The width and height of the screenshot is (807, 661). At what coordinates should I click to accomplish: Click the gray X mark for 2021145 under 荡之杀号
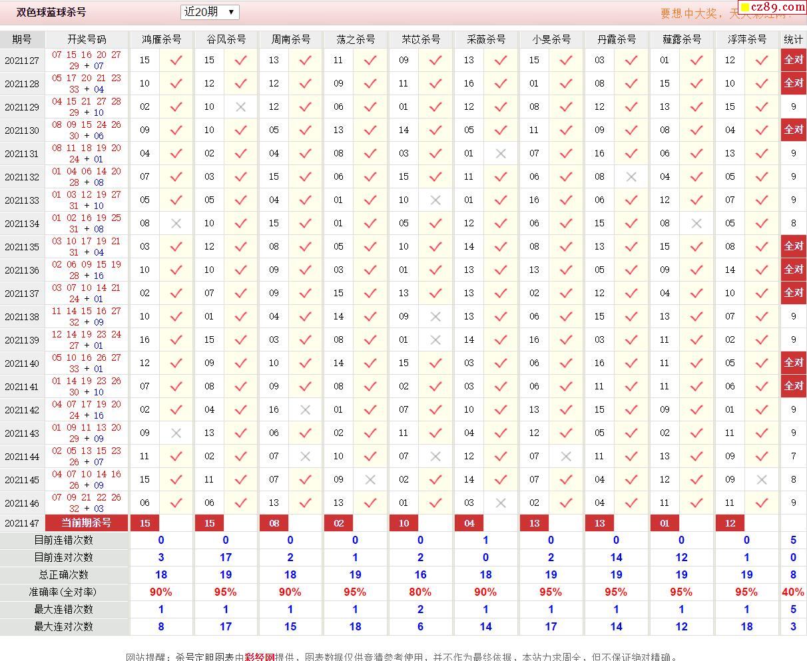[x=370, y=479]
